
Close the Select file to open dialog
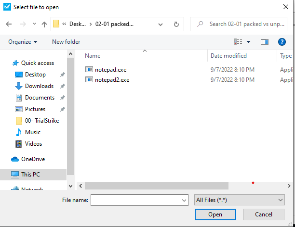(x=286, y=7)
